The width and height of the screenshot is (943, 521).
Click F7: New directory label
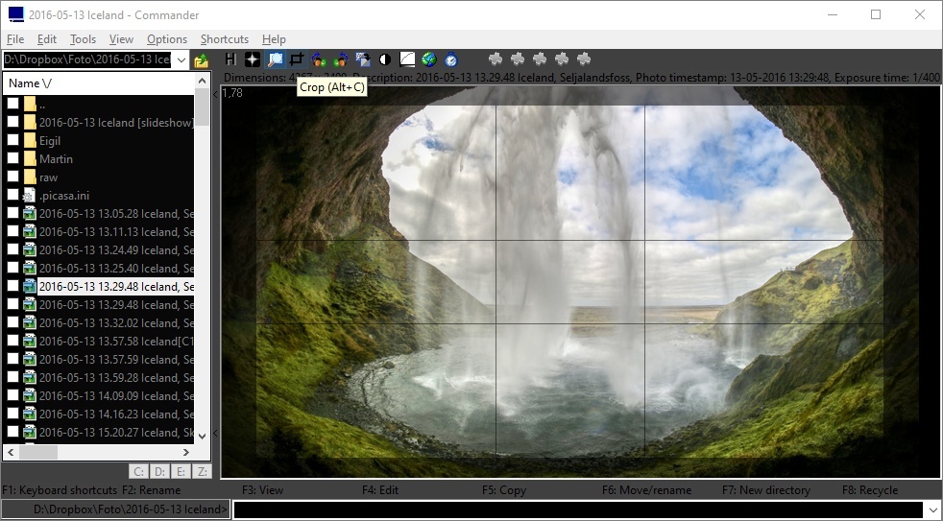coord(766,490)
